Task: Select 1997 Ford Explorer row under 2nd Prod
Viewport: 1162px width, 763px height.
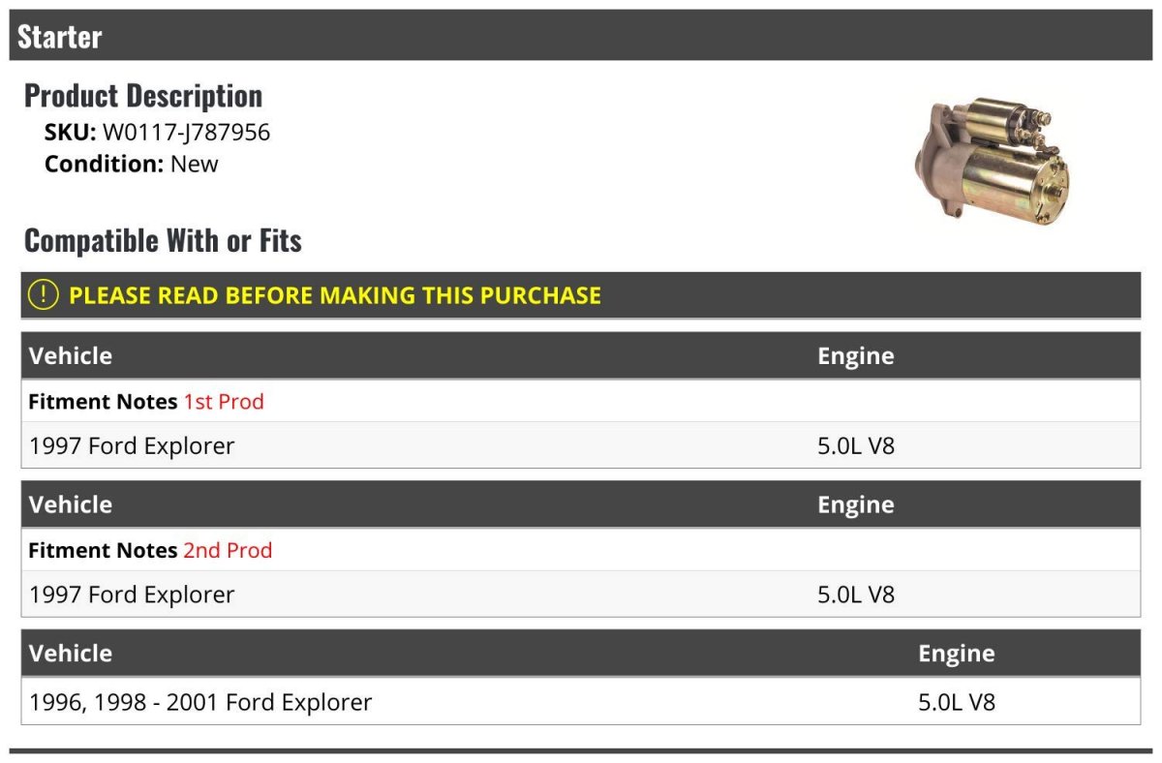Action: click(x=581, y=594)
